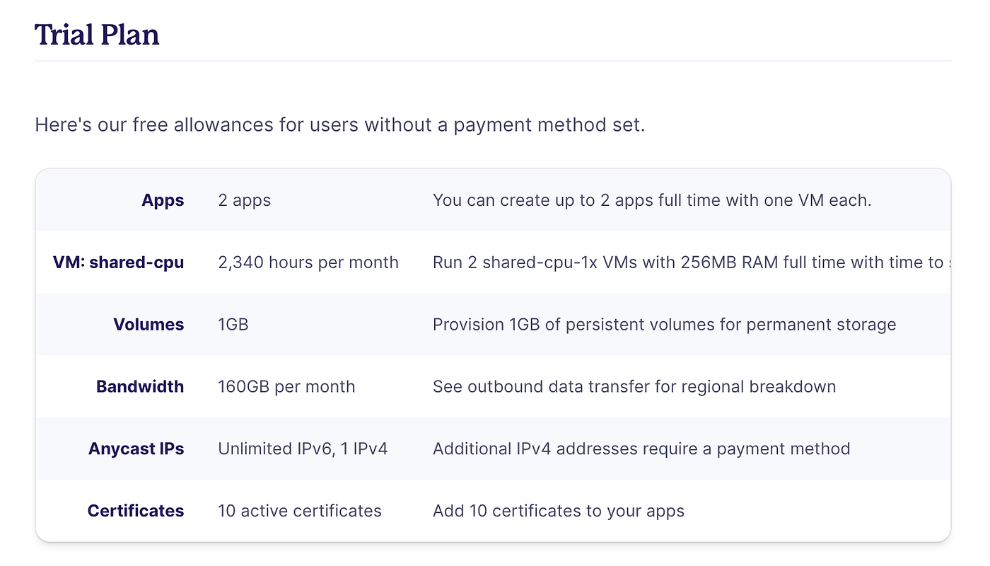The image size is (990, 566).
Task: Click the VM: shared-cpu row label
Action: click(x=118, y=262)
